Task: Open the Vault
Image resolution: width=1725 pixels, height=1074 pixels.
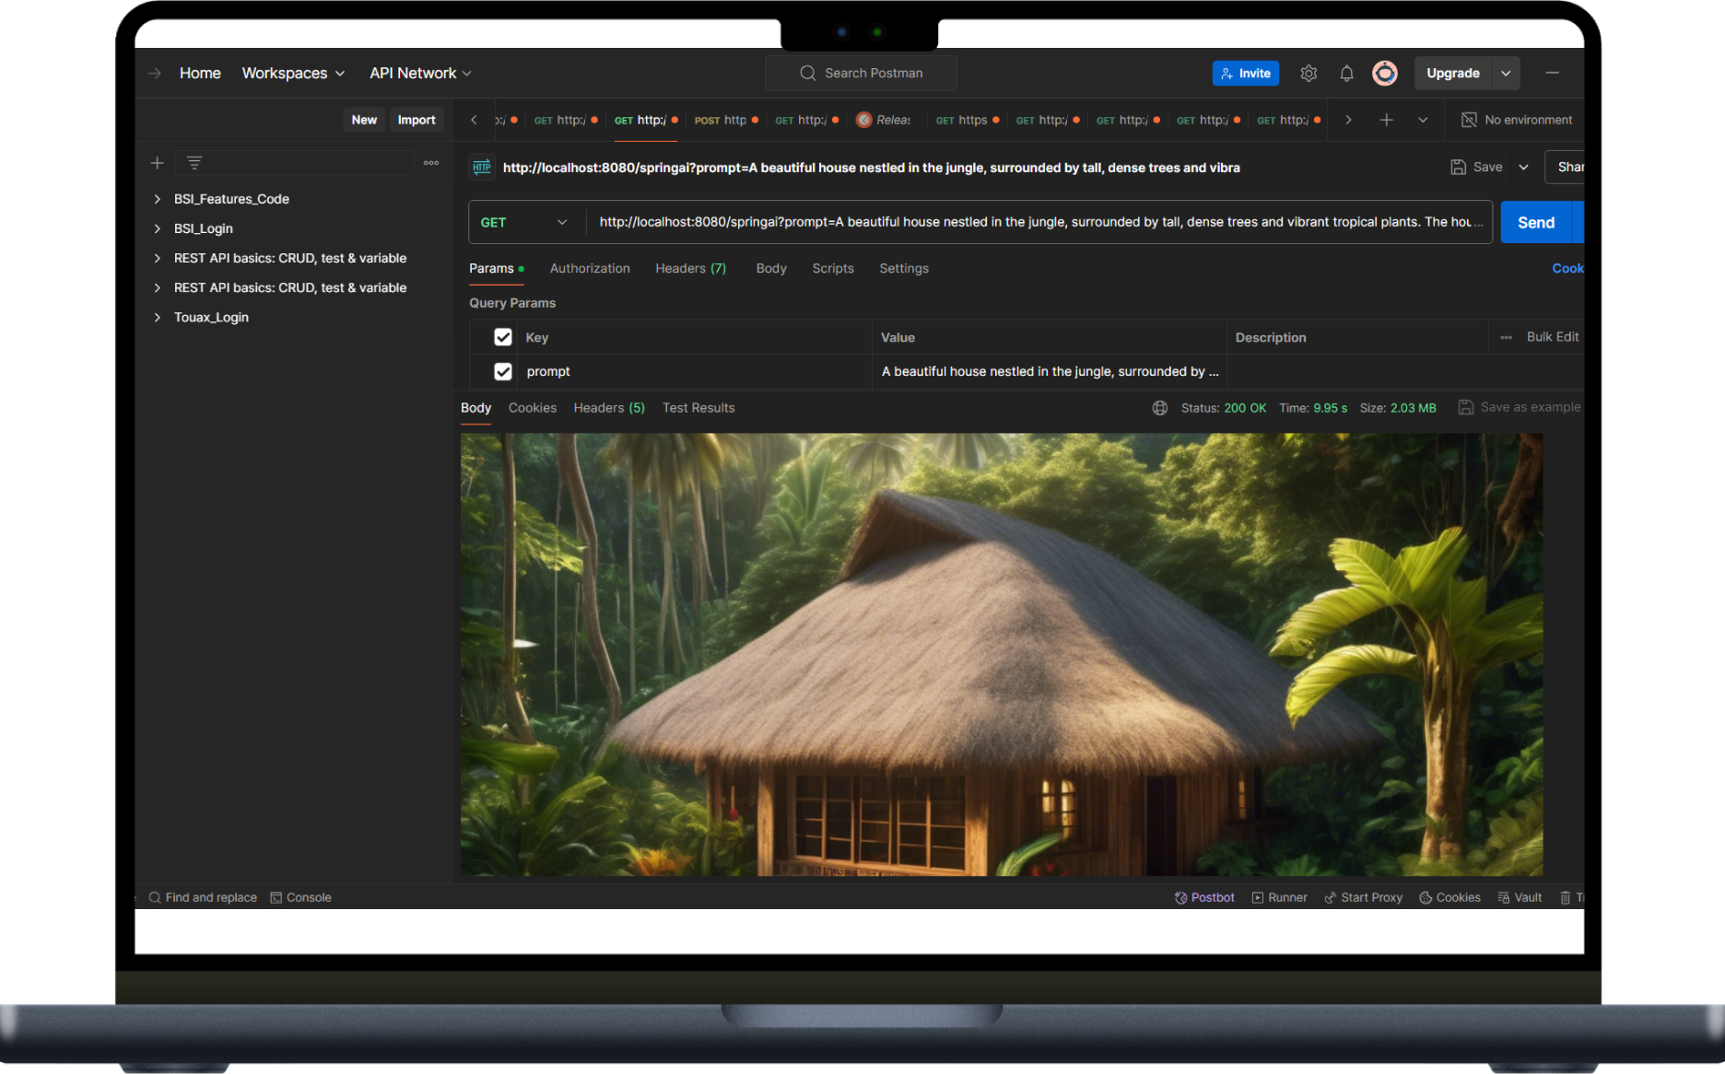Action: (1520, 897)
